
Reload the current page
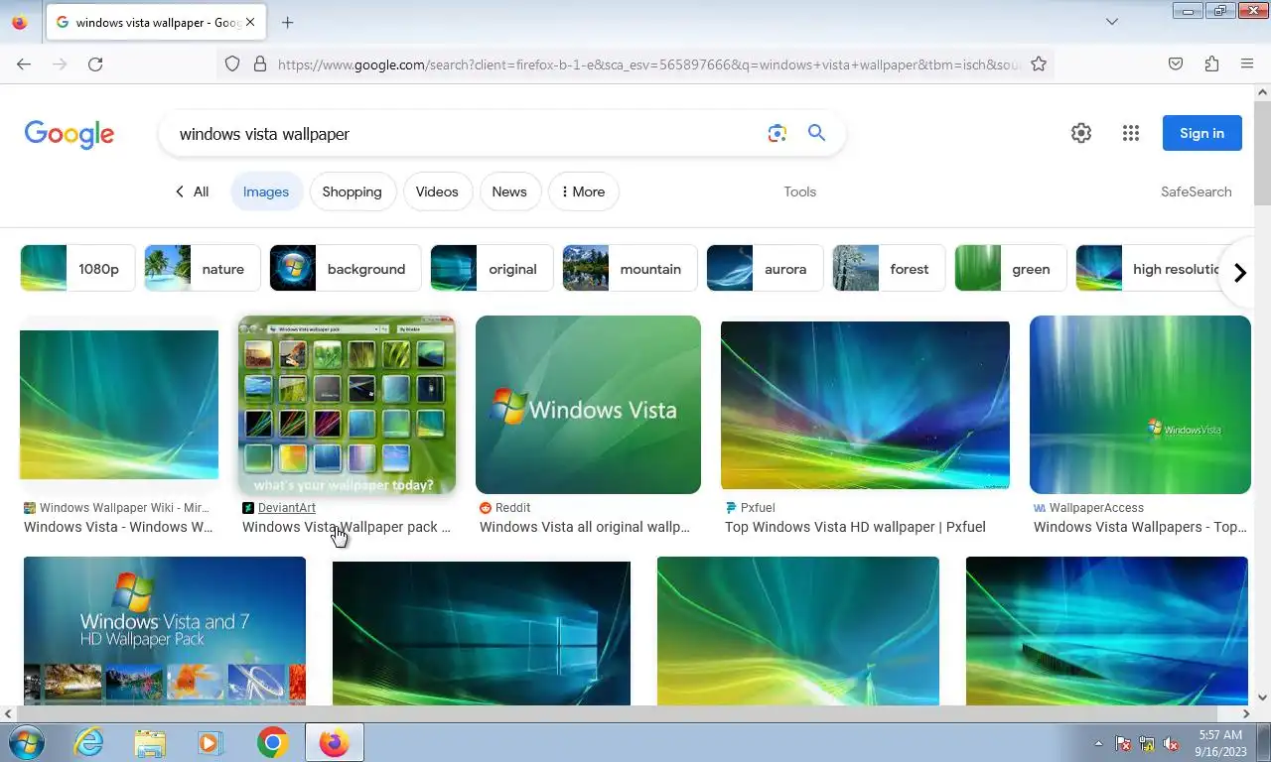pyautogui.click(x=95, y=63)
